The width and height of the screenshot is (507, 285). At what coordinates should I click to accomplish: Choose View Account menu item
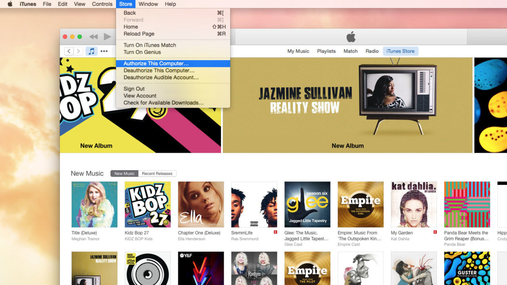[x=173, y=96]
